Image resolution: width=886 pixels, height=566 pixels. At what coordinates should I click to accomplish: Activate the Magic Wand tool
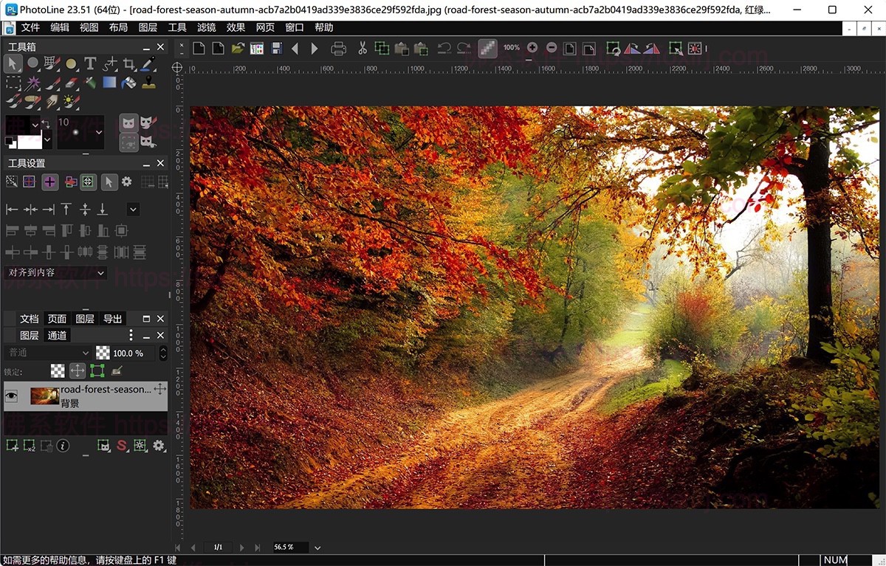(32, 82)
